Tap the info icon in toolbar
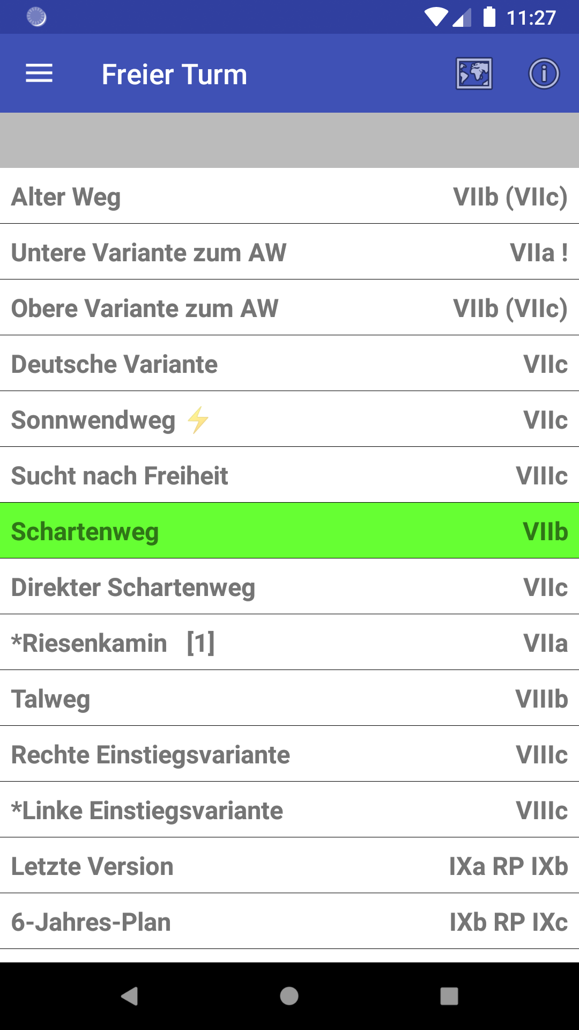579x1030 pixels. (x=544, y=73)
